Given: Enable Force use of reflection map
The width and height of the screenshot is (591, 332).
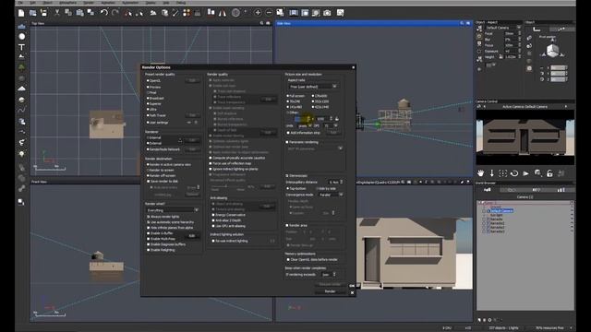Looking at the screenshot, I should (230, 164).
